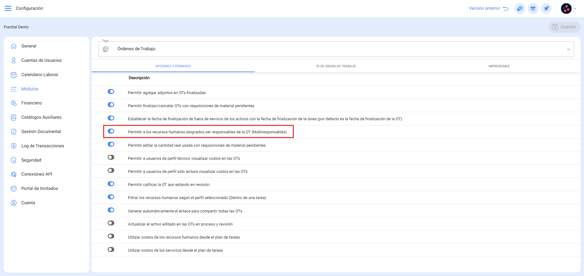Click the user avatar in the header
The height and width of the screenshot is (276, 584).
[566, 9]
